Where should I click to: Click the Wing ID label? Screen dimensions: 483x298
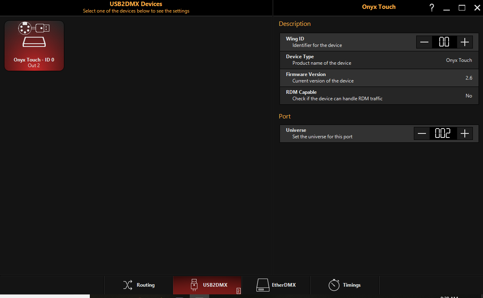pos(295,39)
